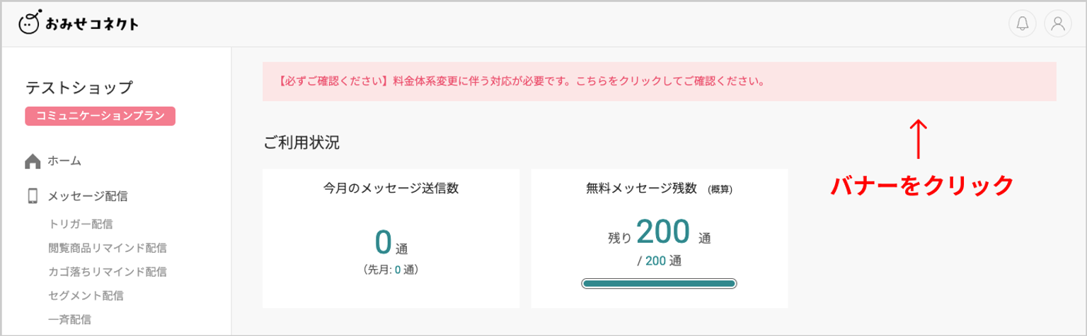This screenshot has width=1087, height=336.
Task: Click the smartphone icon beside メッセージ配信
Action: click(33, 196)
